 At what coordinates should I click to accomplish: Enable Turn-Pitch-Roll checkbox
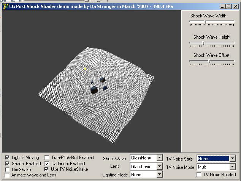coord(47,158)
